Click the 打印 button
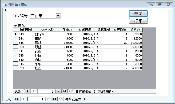This screenshot has width=175, height=104. pos(138,21)
